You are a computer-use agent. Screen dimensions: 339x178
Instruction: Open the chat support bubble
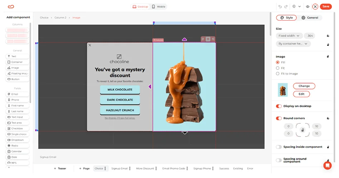coord(327,165)
